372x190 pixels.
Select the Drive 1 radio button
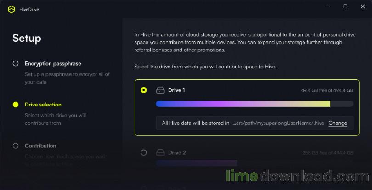pyautogui.click(x=144, y=90)
